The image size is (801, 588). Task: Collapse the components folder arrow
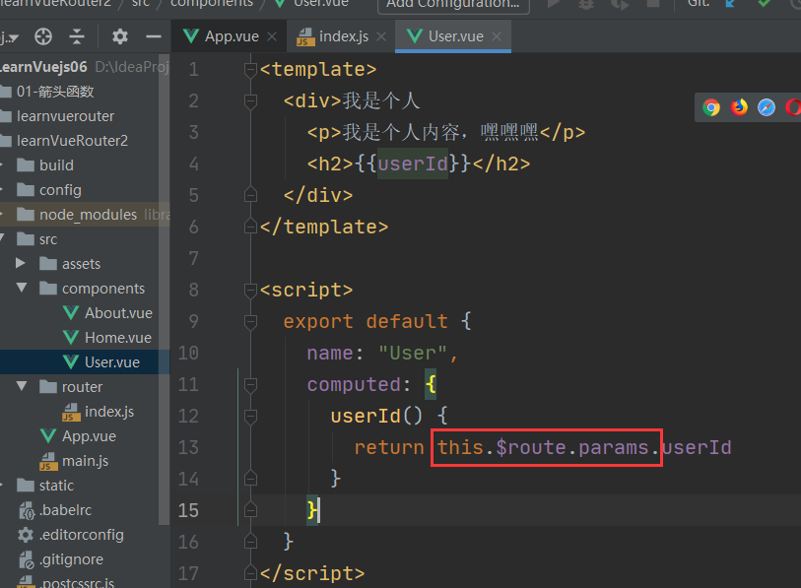click(22, 288)
